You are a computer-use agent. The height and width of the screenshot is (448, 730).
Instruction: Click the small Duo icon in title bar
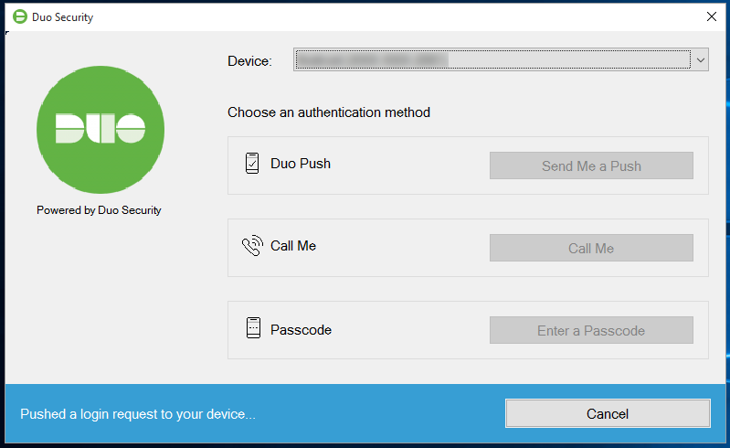[19, 16]
